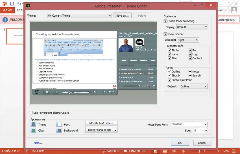Select second tab in preview sidebar panes
The width and height of the screenshot is (240, 154).
click(x=133, y=61)
